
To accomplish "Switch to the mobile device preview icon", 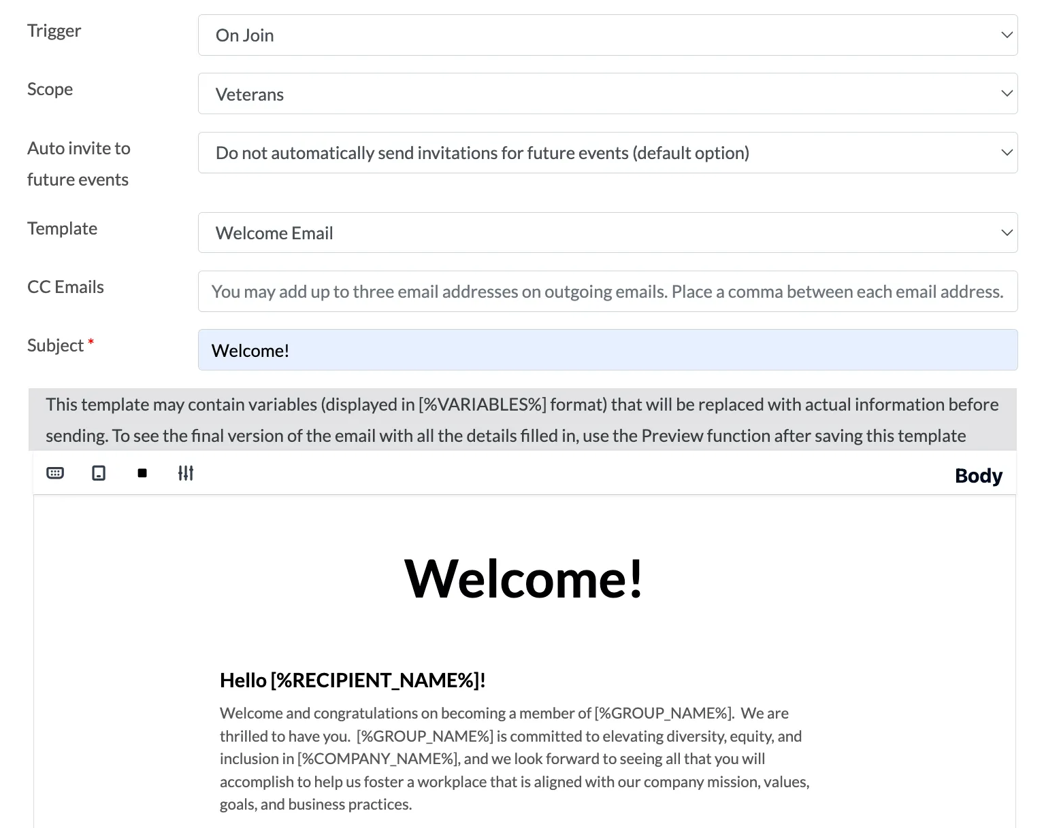I will (x=99, y=473).
